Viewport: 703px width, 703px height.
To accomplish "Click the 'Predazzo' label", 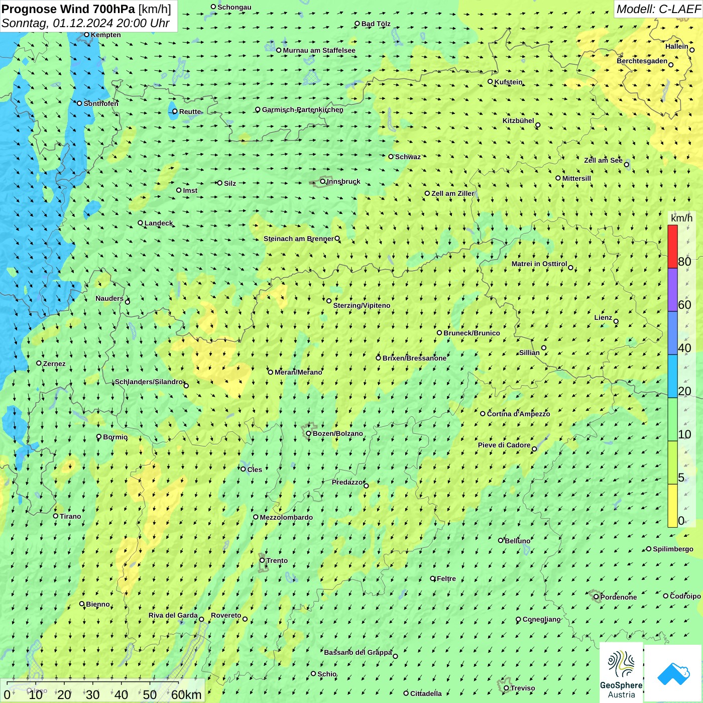I will click(x=347, y=482).
